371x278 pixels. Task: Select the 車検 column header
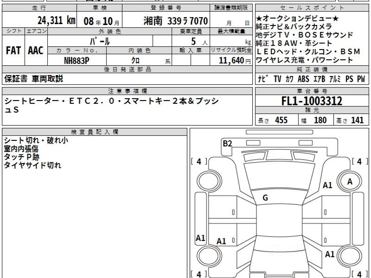click(100, 8)
